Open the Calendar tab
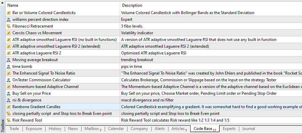 tap(116, 129)
